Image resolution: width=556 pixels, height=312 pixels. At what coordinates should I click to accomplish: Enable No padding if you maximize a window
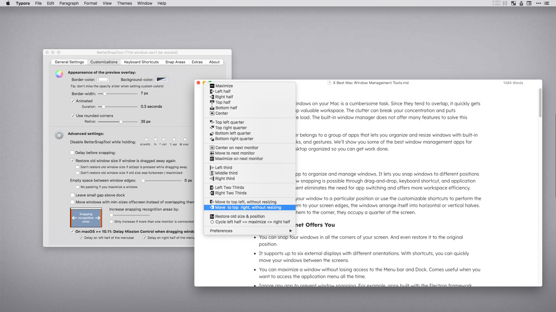[x=77, y=187]
